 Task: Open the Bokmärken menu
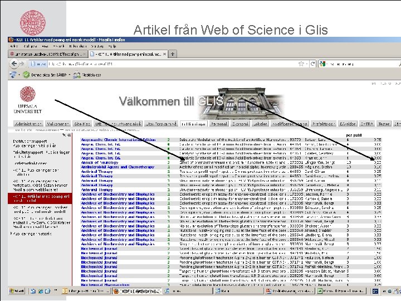tap(78, 46)
